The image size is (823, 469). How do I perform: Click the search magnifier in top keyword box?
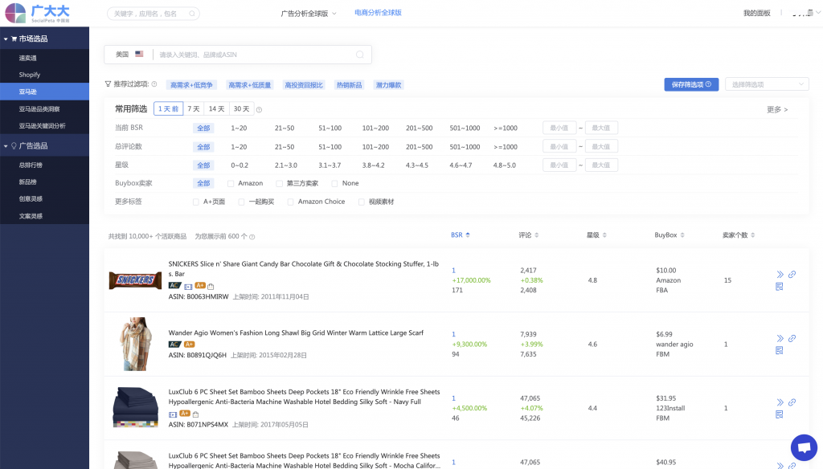[192, 14]
